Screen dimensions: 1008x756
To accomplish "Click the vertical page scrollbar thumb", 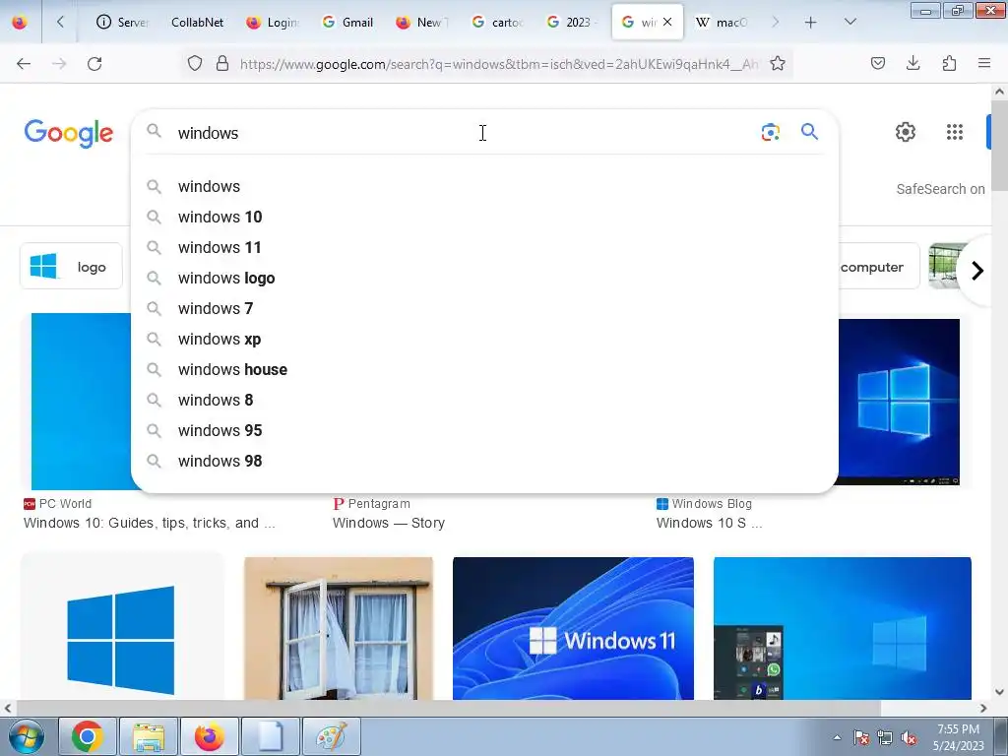I will click(999, 144).
